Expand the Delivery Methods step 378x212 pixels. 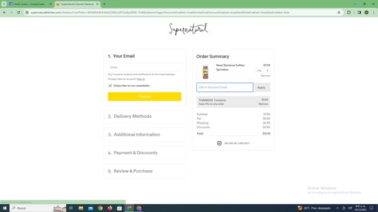(144, 117)
